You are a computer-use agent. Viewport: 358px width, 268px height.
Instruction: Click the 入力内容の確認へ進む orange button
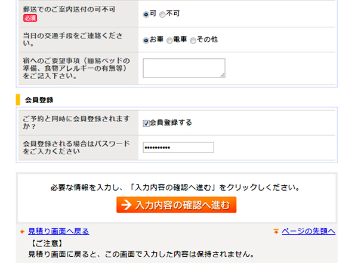176,205
